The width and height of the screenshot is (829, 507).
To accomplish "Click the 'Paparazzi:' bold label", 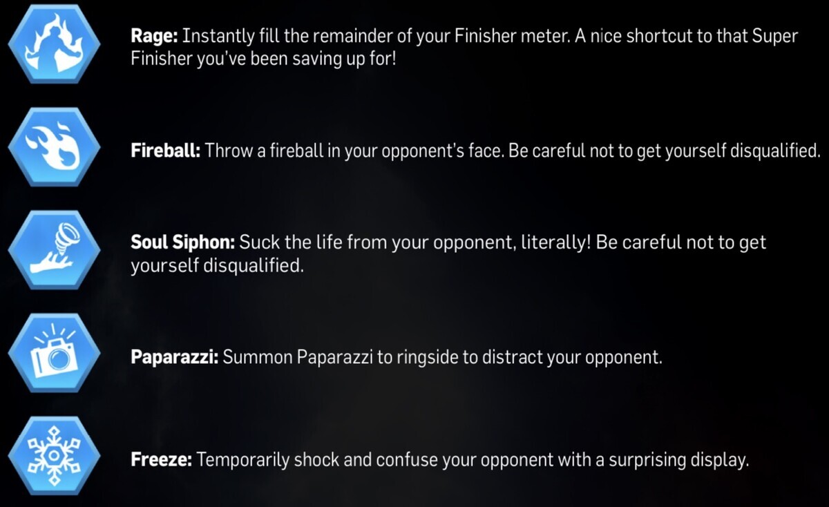I will pyautogui.click(x=175, y=358).
